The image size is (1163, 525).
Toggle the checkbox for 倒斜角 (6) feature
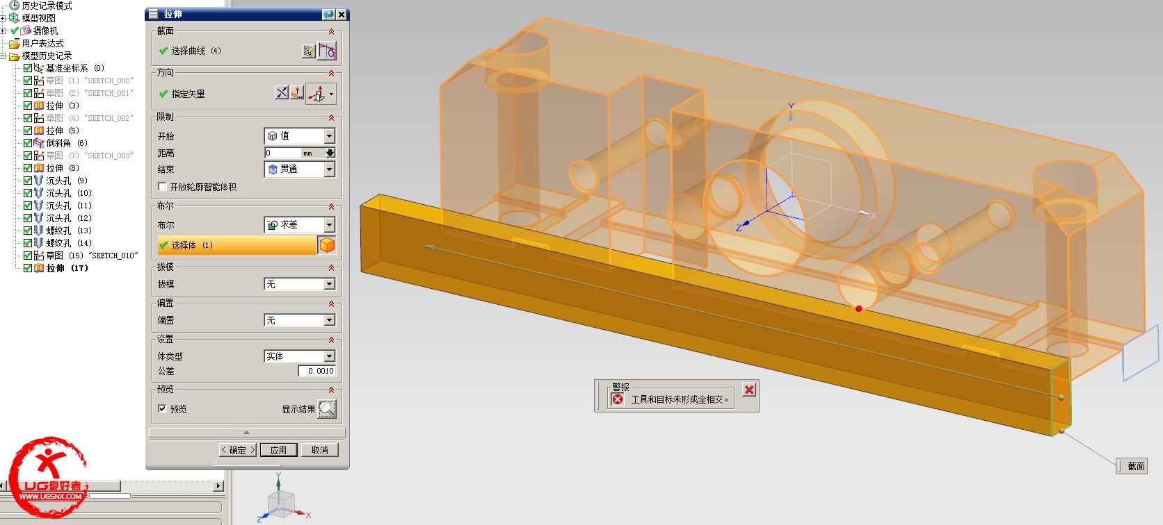tap(28, 143)
